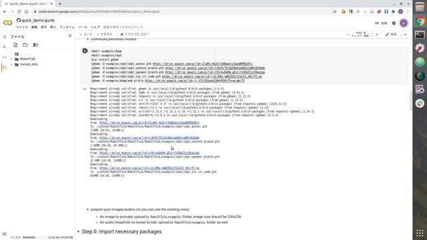The width and height of the screenshot is (427, 240).
Task: Select the Files folder sidebar icon
Action: tap(5, 67)
